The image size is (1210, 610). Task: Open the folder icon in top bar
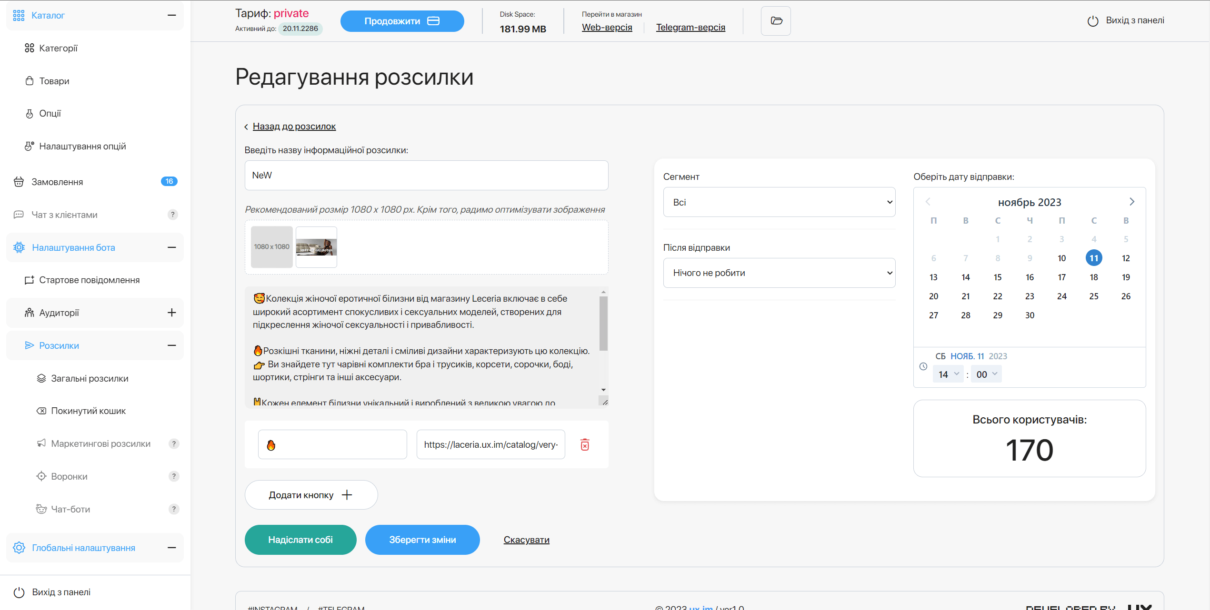776,21
